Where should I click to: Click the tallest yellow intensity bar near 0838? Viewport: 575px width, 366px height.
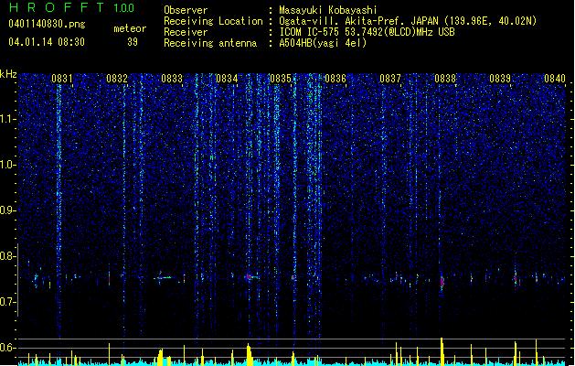tap(442, 351)
